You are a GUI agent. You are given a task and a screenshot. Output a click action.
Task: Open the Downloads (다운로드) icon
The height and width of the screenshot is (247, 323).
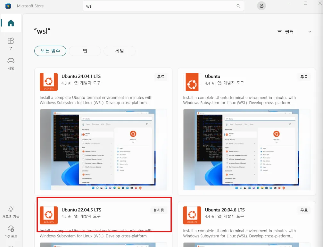coord(11,232)
